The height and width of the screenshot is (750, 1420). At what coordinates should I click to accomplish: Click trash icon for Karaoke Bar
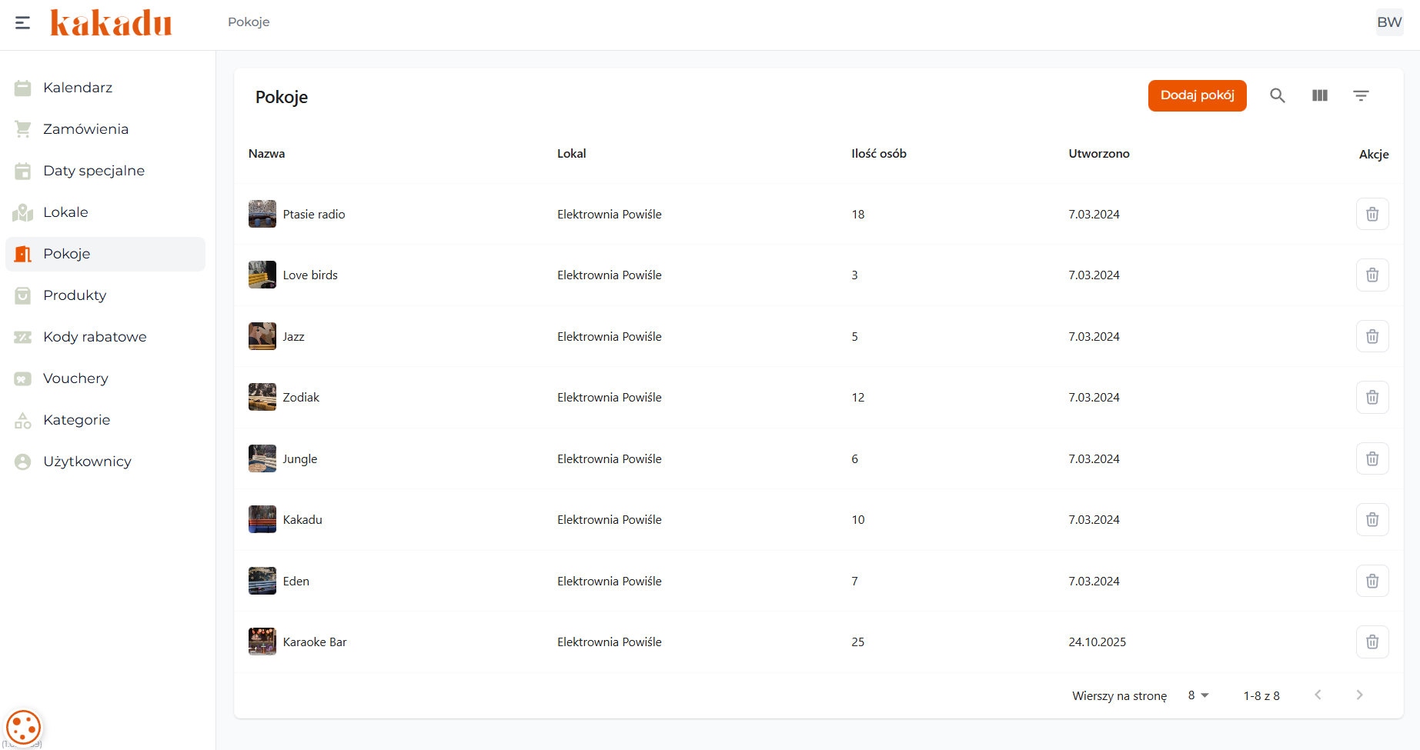[1372, 642]
